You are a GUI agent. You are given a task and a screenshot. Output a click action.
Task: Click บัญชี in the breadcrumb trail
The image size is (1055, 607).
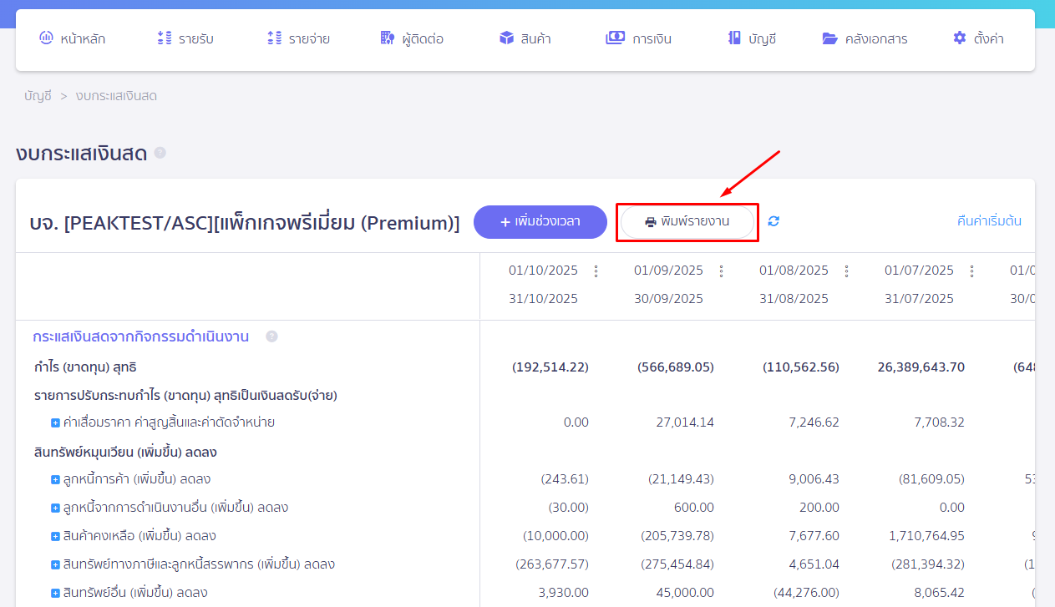pos(38,96)
